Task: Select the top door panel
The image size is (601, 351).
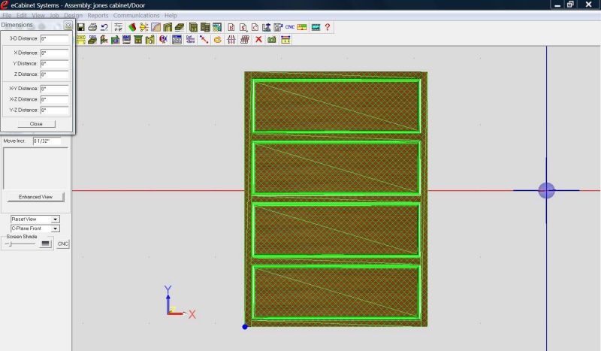Action: pos(337,106)
